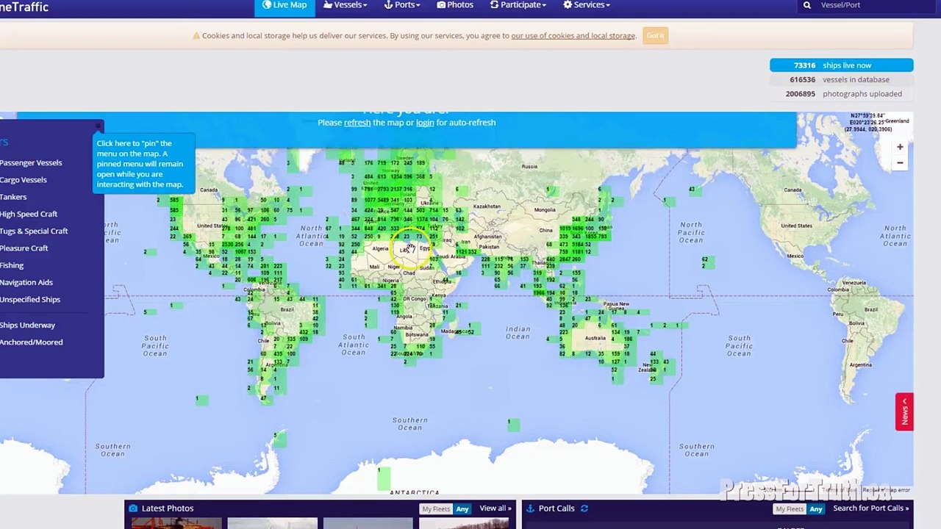Click the search magnifier icon
Image resolution: width=941 pixels, height=529 pixels.
(x=807, y=5)
